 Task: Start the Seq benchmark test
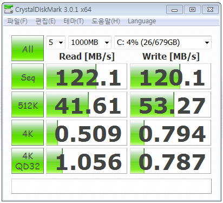[x=28, y=76]
